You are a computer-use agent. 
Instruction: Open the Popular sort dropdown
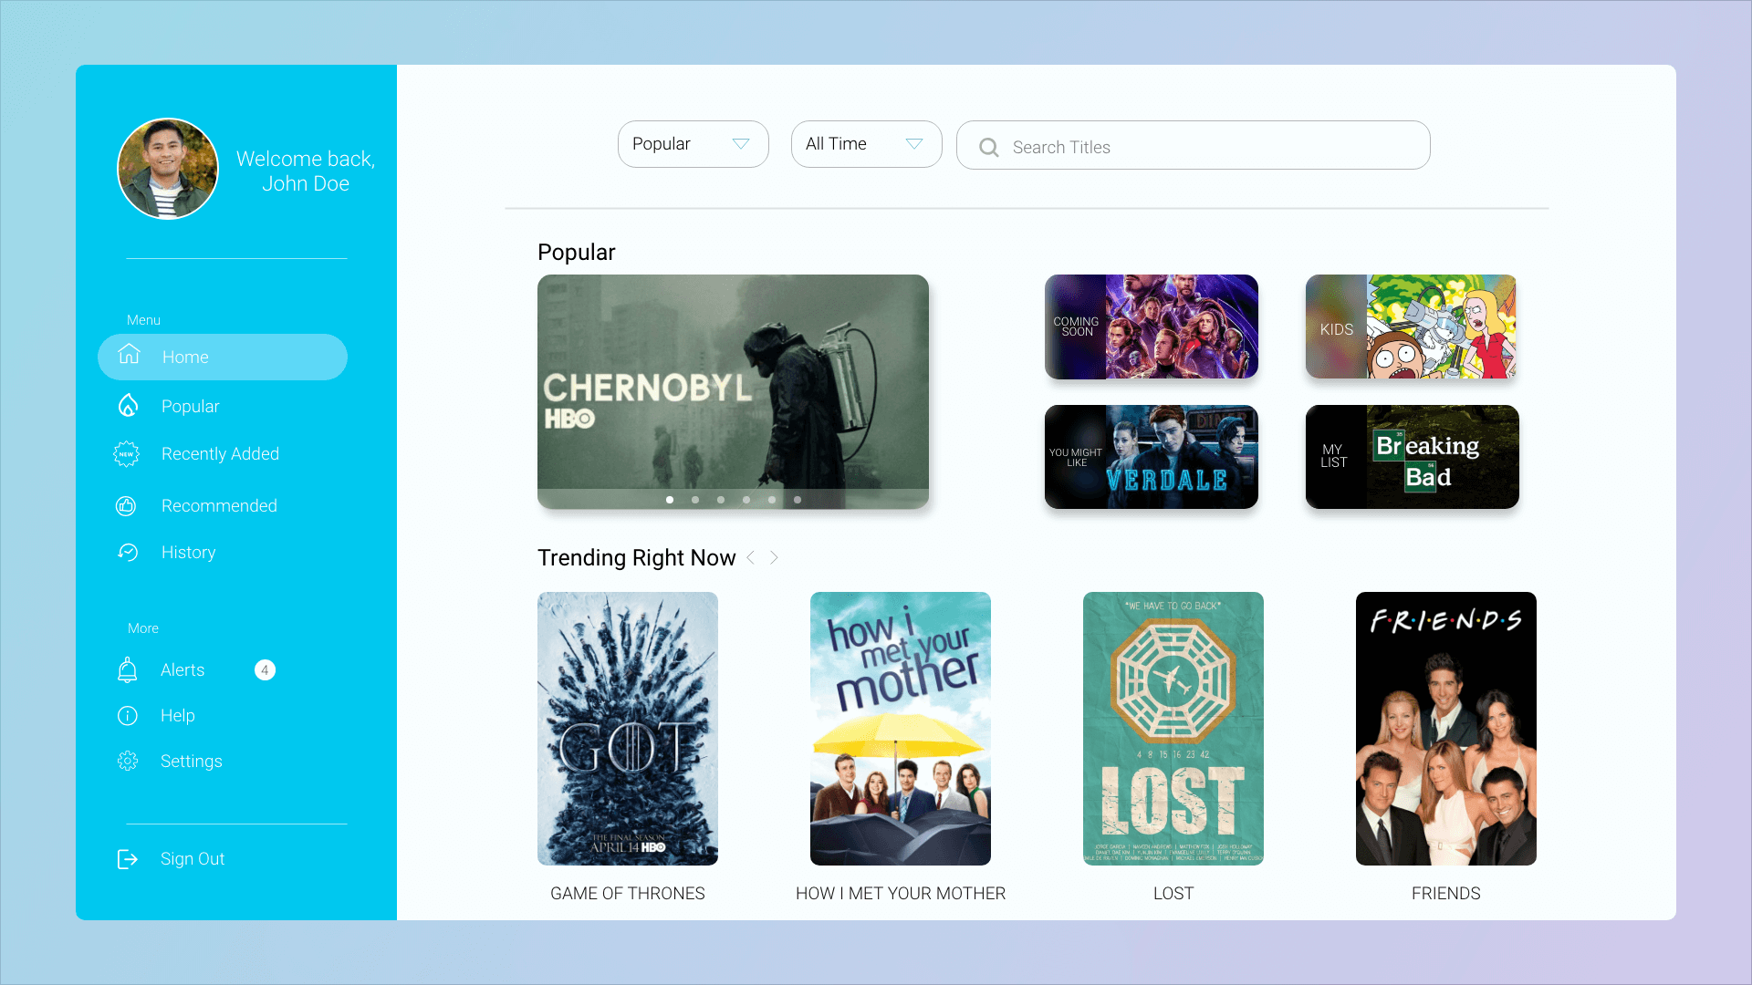[x=693, y=144]
